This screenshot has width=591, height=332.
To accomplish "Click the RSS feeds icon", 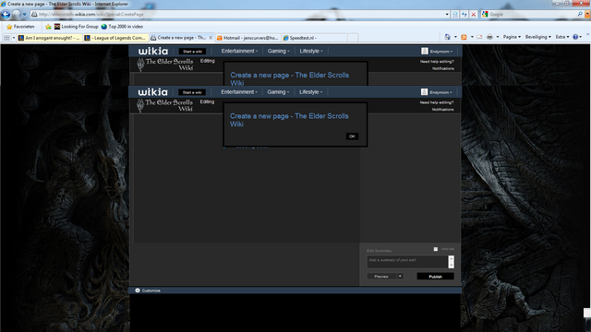I will click(x=464, y=37).
